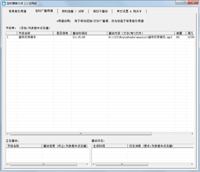
Task: Go to 其它设置 & 购买¥ tab
Action: [129, 11]
